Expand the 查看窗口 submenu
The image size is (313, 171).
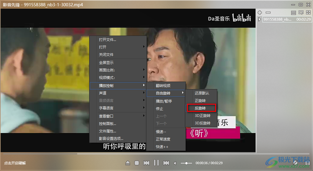[x=118, y=116]
